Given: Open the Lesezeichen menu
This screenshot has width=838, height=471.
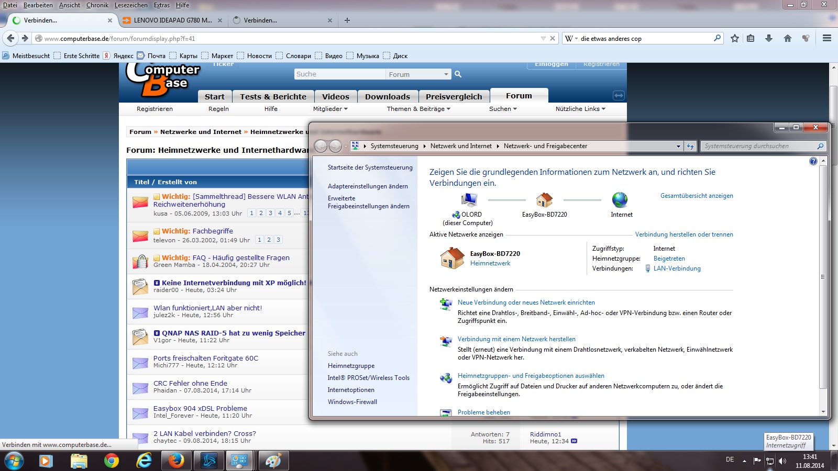Looking at the screenshot, I should pos(131,5).
